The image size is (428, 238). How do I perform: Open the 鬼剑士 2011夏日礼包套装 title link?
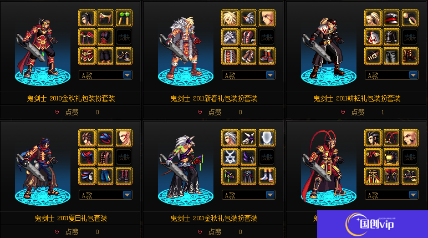pos(71,218)
